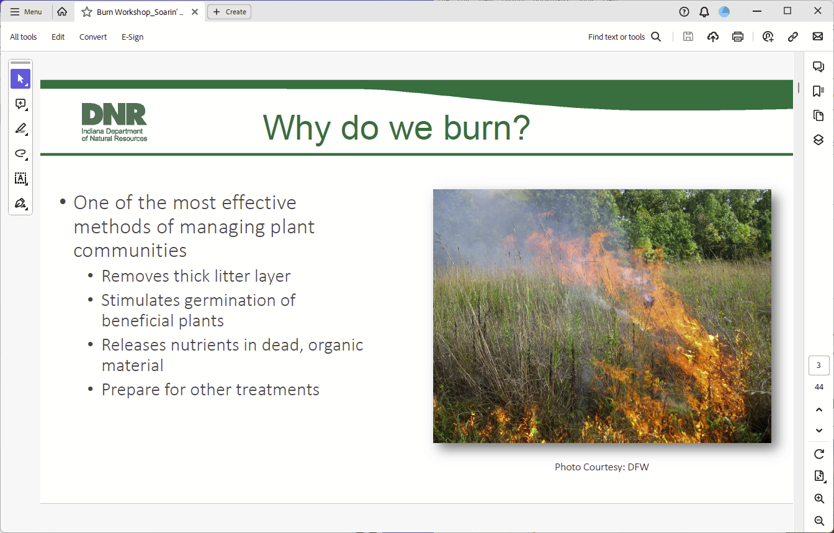Screen dimensions: 834x533
Task: Choose the Draw freehand lasso tool
Action: (x=20, y=154)
